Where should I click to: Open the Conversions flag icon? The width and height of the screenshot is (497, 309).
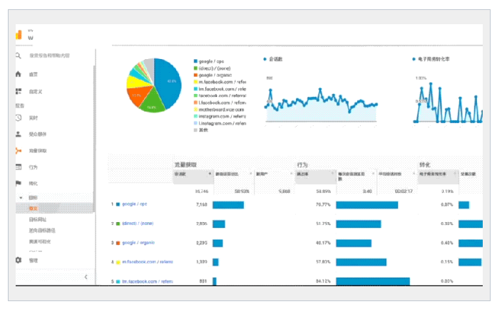(19, 183)
